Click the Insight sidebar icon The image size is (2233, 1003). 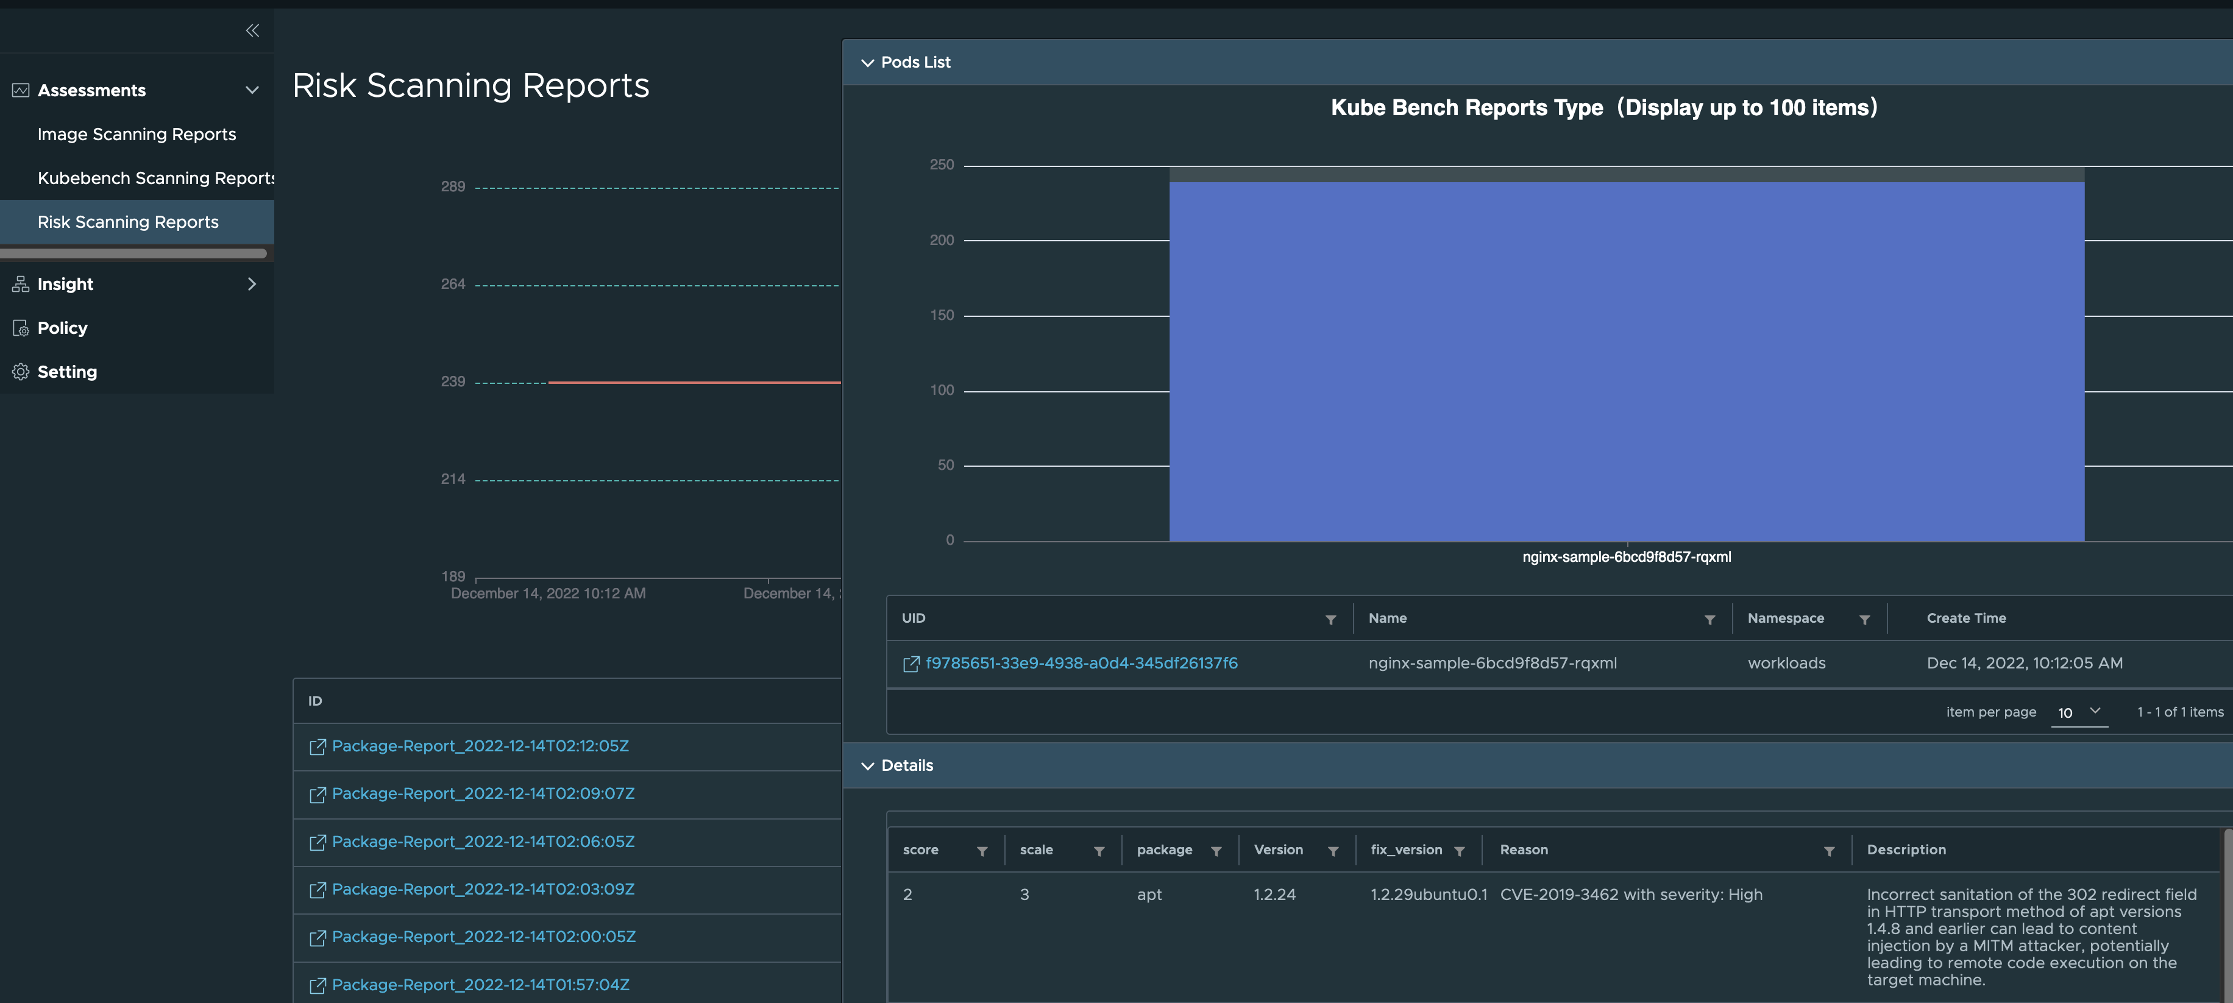pyautogui.click(x=20, y=283)
